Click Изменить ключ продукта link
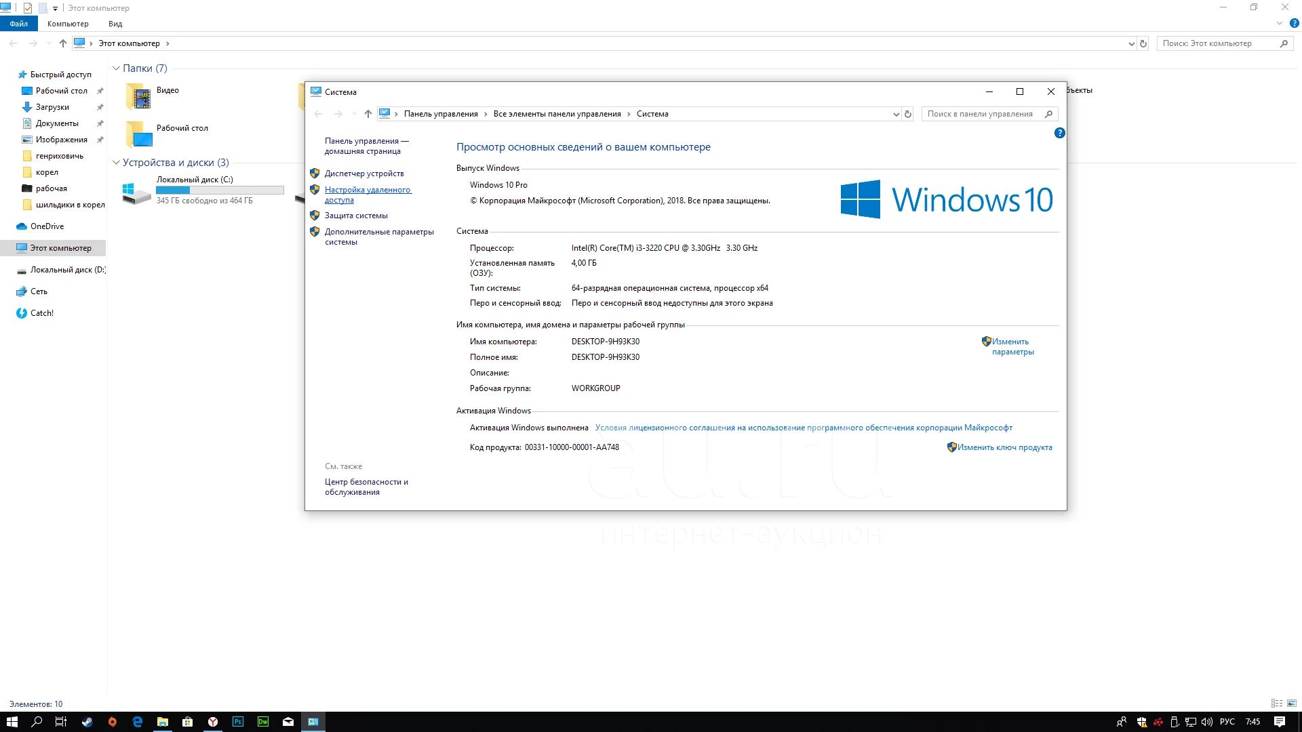The image size is (1302, 732). tap(1004, 447)
